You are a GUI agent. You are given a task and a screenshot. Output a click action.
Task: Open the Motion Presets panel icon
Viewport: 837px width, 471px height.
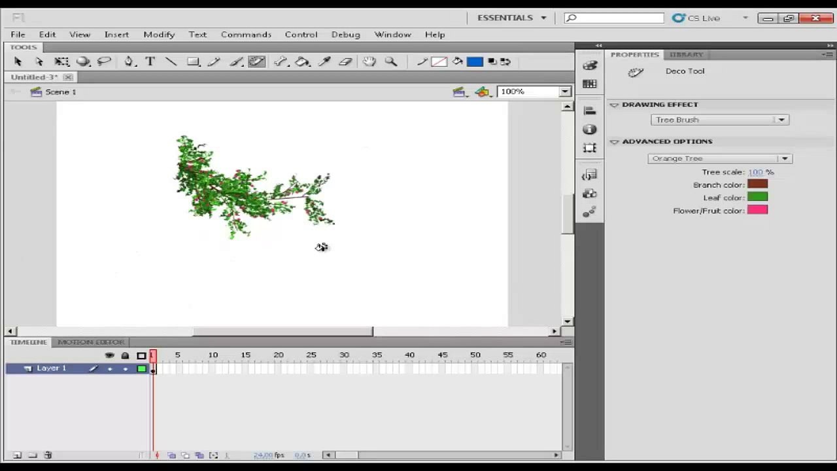(589, 211)
